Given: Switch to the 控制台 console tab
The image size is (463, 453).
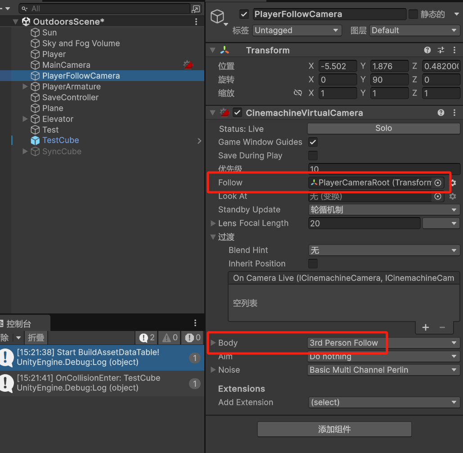Looking at the screenshot, I should coord(18,322).
